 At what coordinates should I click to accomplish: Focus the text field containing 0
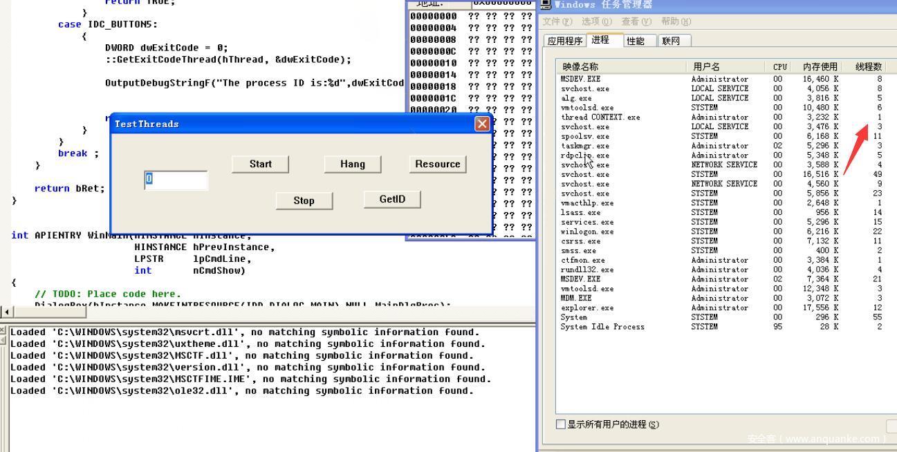click(x=176, y=180)
